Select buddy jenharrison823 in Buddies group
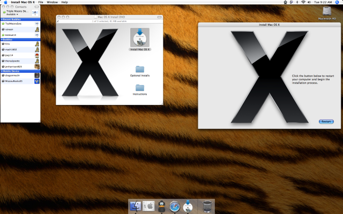The image size is (343, 214). click(x=20, y=66)
